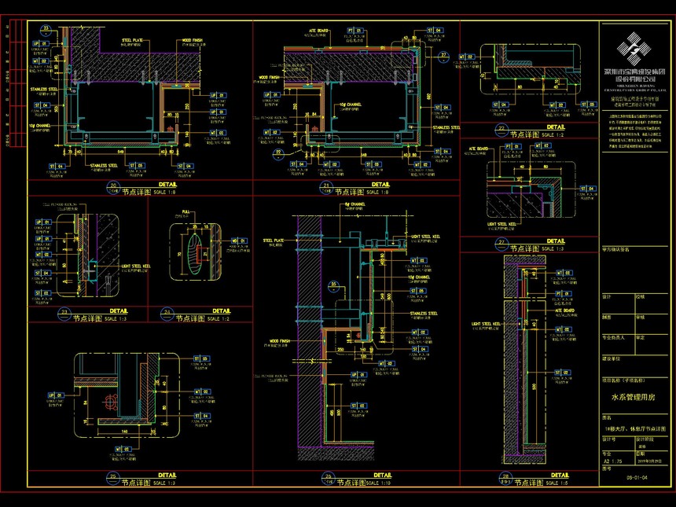The width and height of the screenshot is (676, 507).
Task: Click the "ATE BOARD" label in detail 21
Action: click(x=318, y=31)
